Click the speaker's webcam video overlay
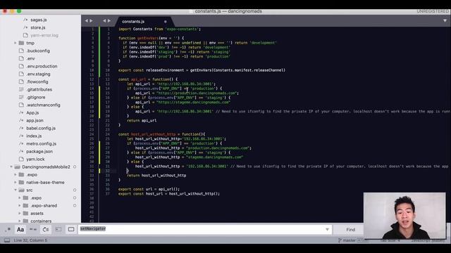The height and width of the screenshot is (253, 451). pyautogui.click(x=404, y=216)
